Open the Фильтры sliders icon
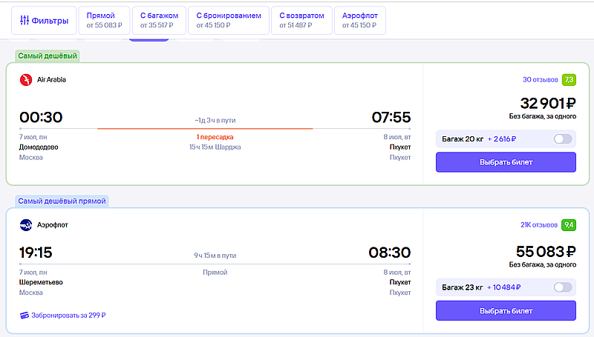Viewport: 594px width, 337px height. click(x=25, y=21)
